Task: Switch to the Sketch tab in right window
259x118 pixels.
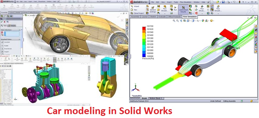Action: click(153, 17)
